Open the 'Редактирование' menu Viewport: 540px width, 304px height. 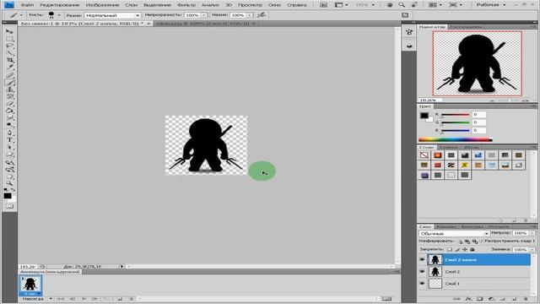60,5
